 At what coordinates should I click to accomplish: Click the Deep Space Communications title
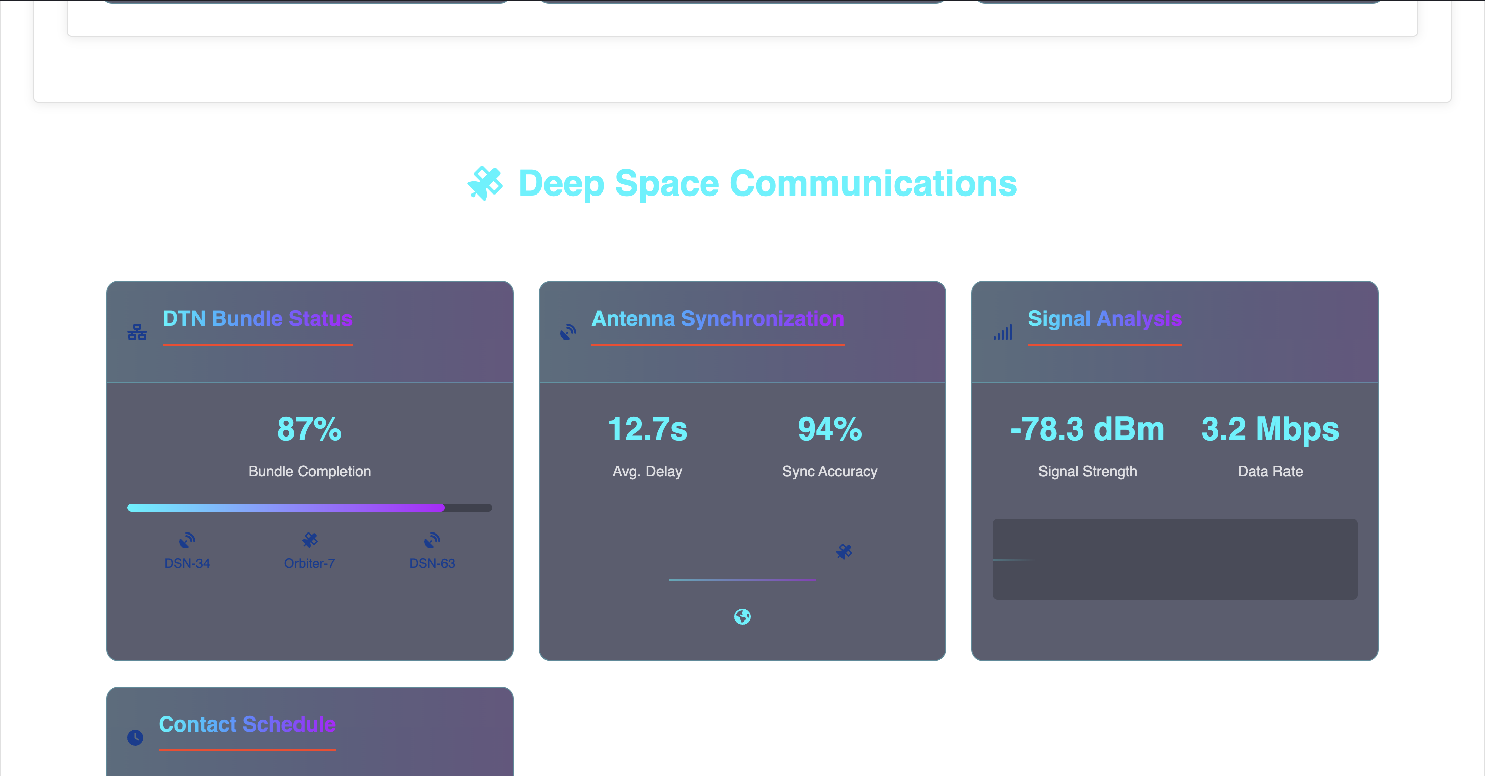(767, 183)
